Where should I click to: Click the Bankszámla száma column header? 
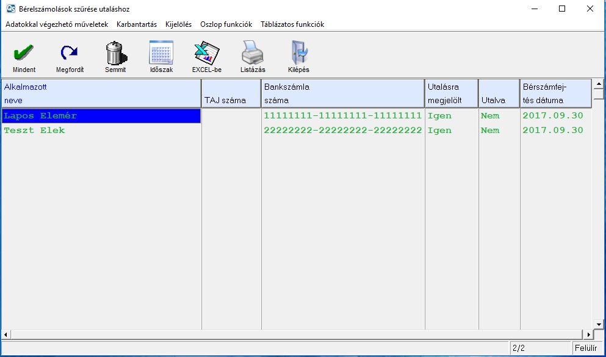[x=343, y=93]
